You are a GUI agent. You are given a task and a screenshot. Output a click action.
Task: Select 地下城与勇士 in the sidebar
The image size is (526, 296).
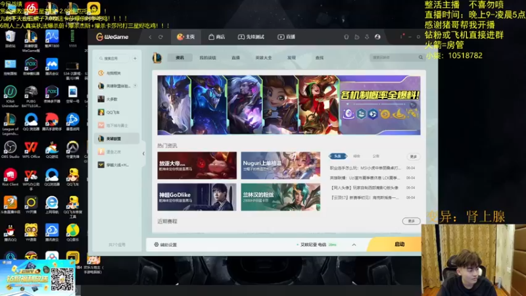(x=116, y=126)
